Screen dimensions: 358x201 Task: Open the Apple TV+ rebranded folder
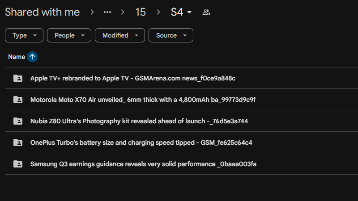click(x=133, y=78)
